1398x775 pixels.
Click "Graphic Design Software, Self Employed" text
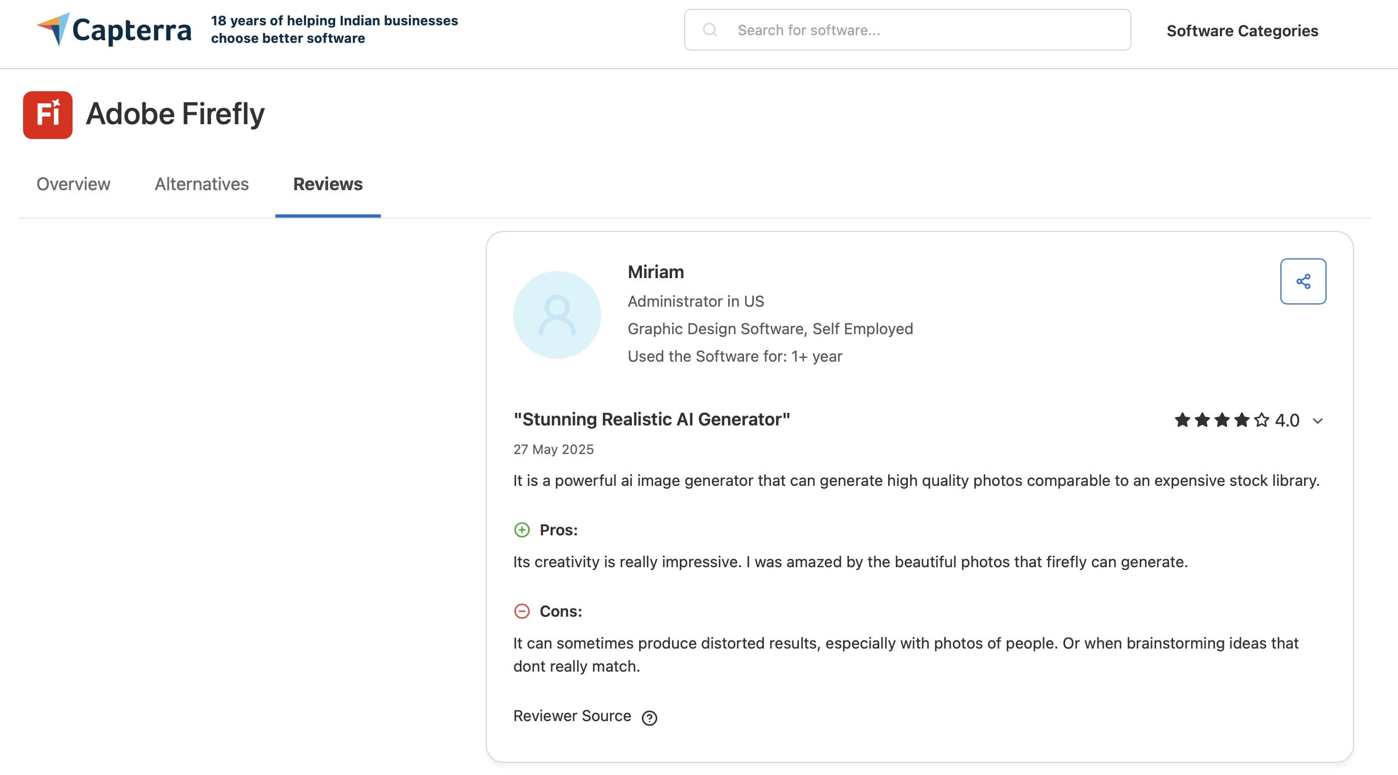click(770, 329)
